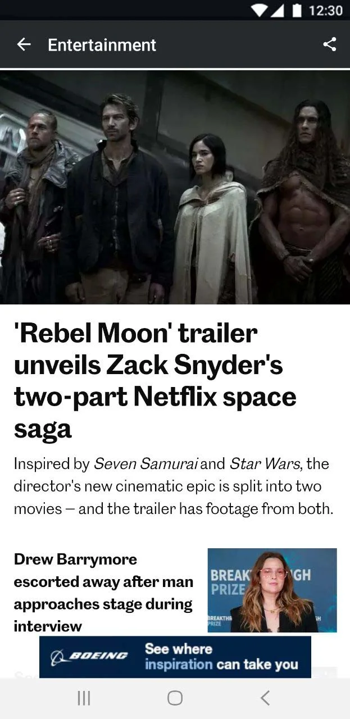Read the Drew Barrymore escorted away story
The height and width of the screenshot is (719, 350).
coord(103,592)
